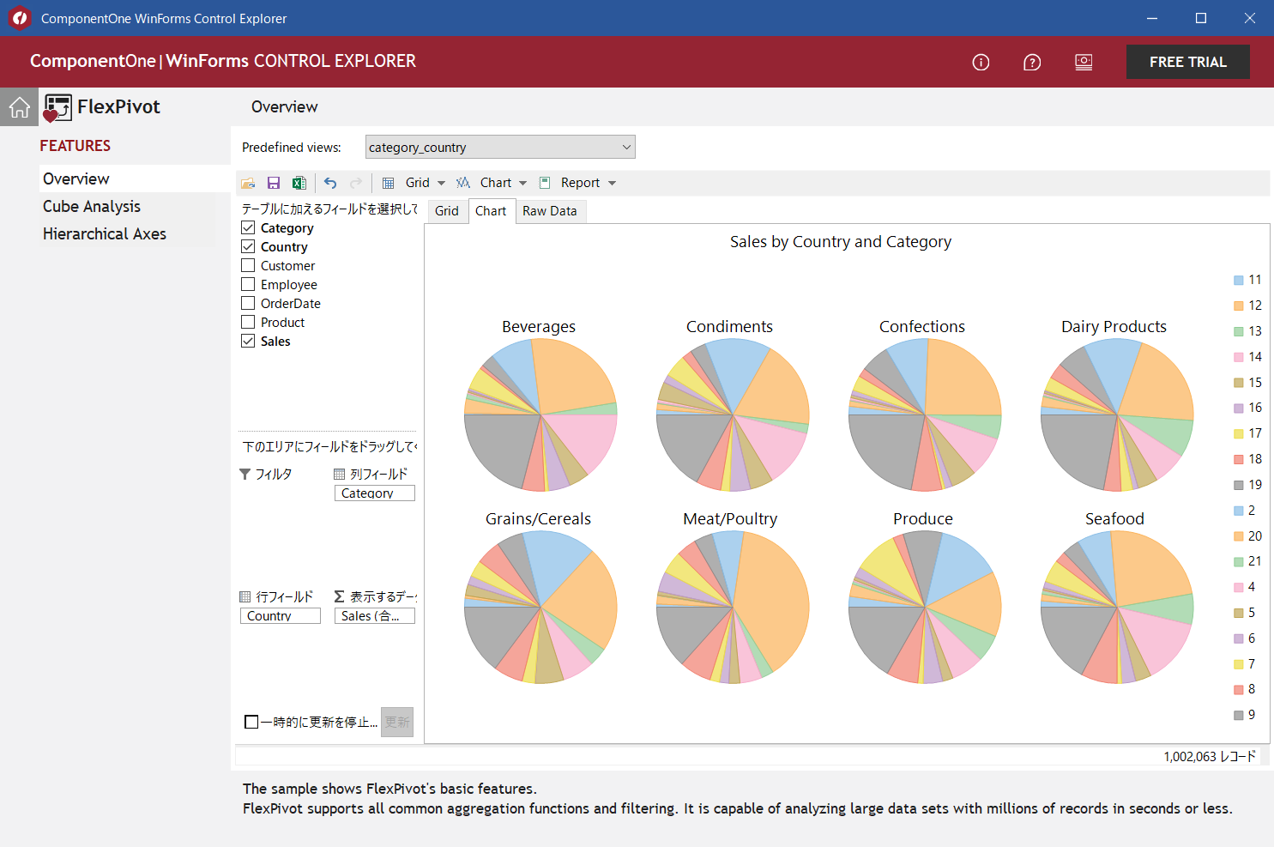Screen dimensions: 1274x847
Task: Open the info icon in the header
Action: pyautogui.click(x=981, y=62)
